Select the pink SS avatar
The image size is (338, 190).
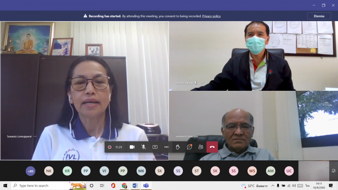(234, 171)
